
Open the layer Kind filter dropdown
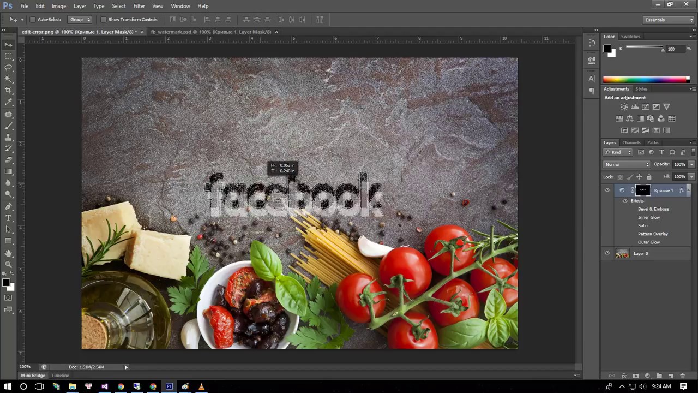(x=618, y=152)
